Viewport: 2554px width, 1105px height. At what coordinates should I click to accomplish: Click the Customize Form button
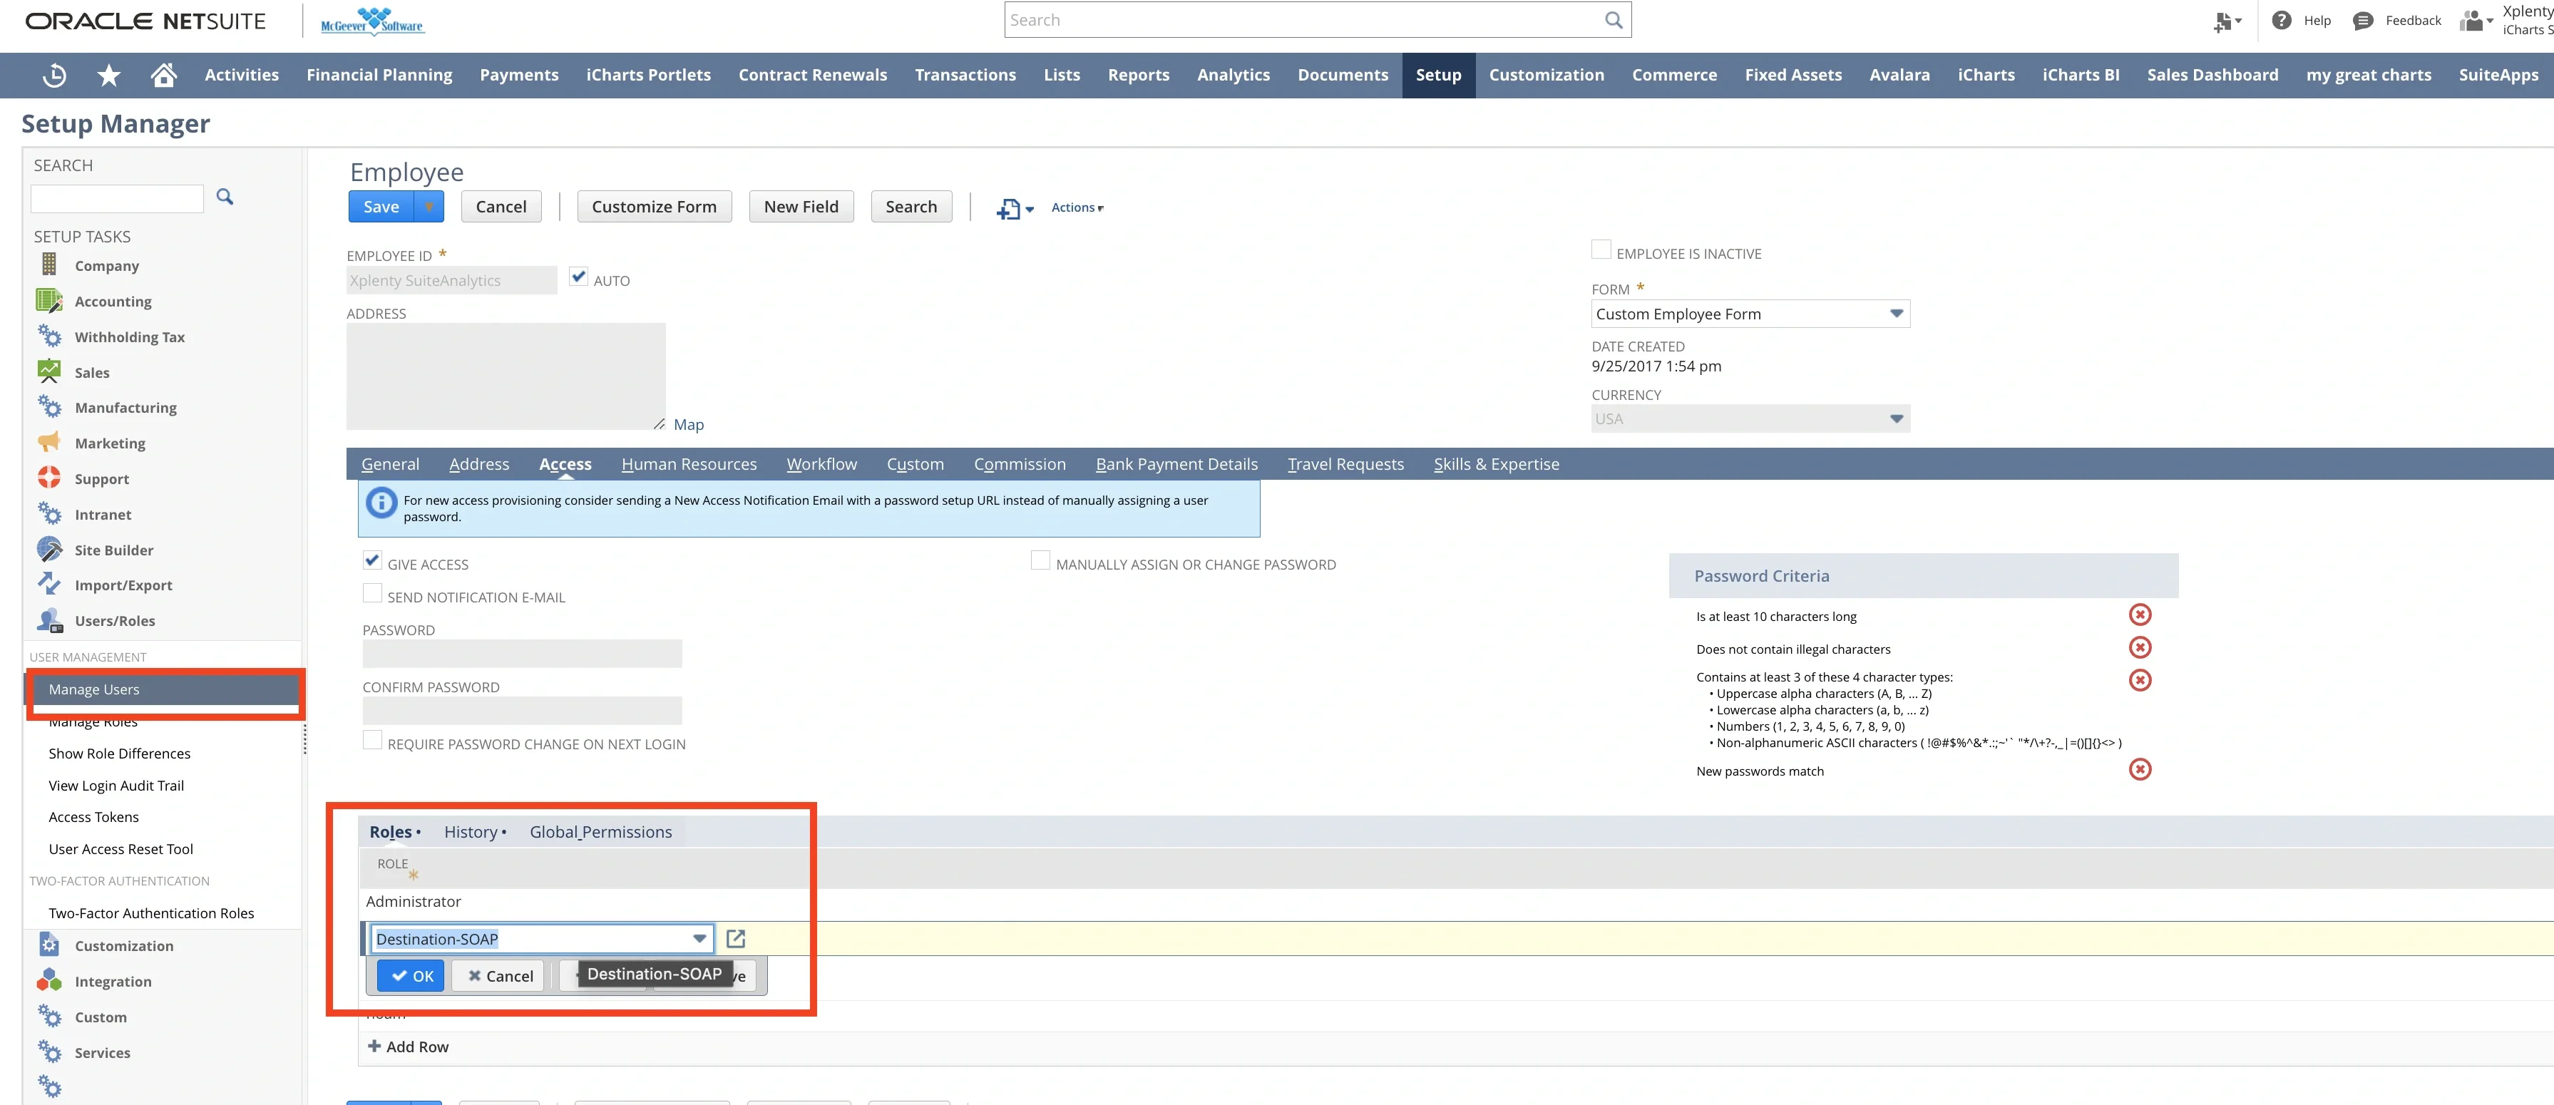tap(655, 206)
